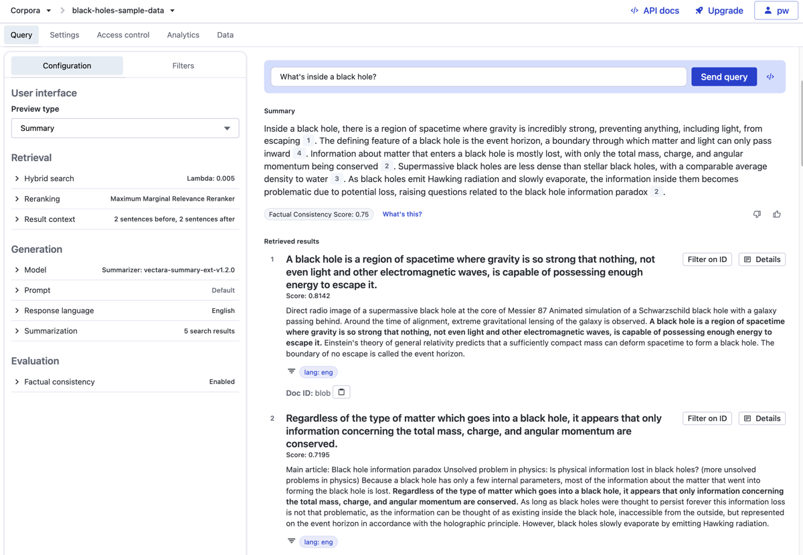Open the "What's this?" link

[402, 215]
